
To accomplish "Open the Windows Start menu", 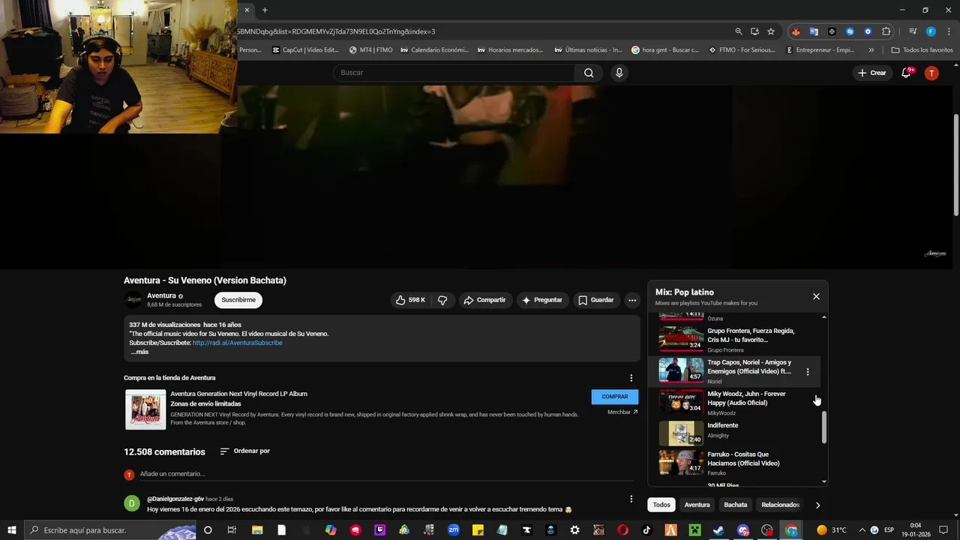I will click(11, 530).
